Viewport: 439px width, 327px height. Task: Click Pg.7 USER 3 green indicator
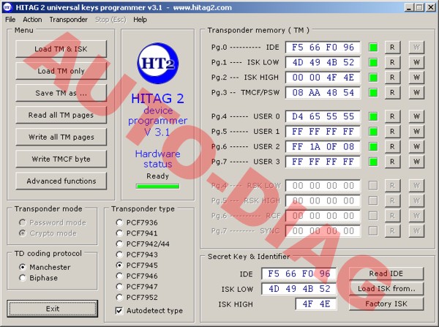373,162
